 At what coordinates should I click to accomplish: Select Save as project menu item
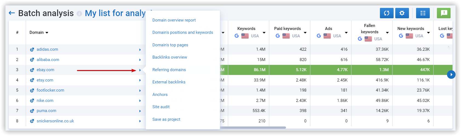coord(166,119)
